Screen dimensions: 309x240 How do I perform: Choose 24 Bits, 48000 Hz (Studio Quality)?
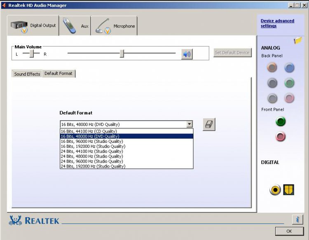click(126, 156)
